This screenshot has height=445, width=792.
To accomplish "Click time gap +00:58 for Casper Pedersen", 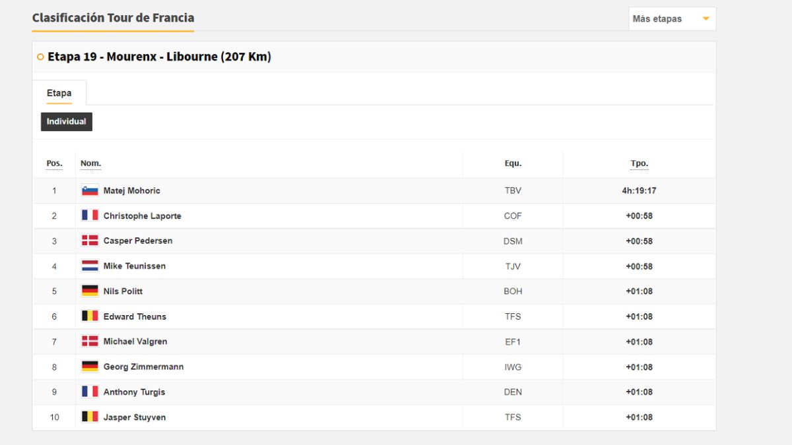I will 639,241.
